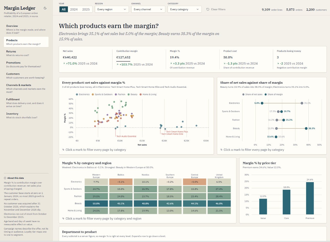This screenshot has width=330, height=242.
Task: Open the Customers page in sidebar
Action: 26,76
